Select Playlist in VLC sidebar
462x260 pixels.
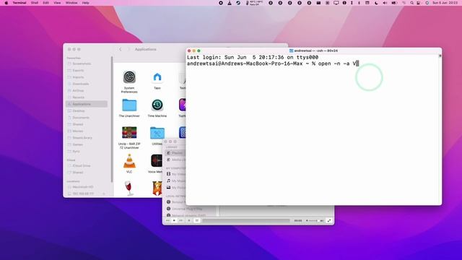[175, 152]
